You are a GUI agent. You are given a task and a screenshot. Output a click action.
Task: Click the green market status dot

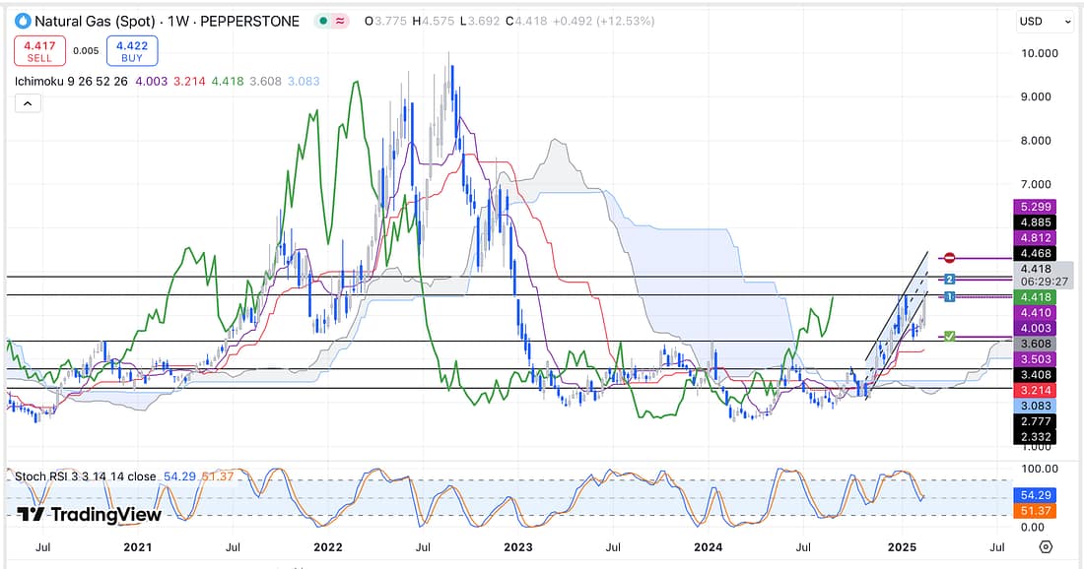coord(322,21)
